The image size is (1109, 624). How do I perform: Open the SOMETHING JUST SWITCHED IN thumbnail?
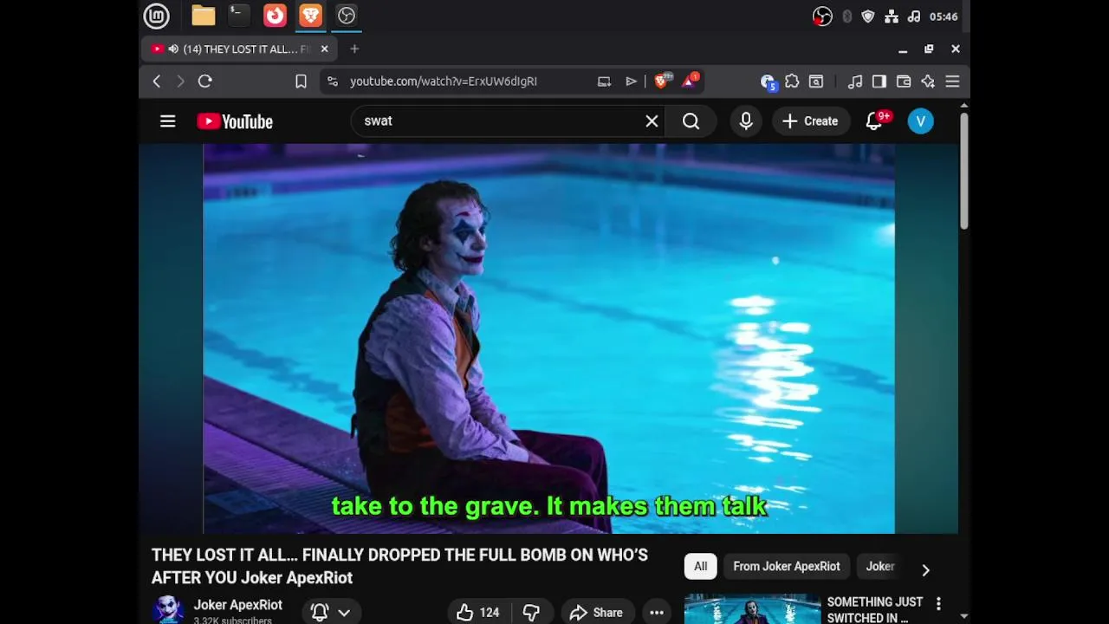(x=752, y=608)
